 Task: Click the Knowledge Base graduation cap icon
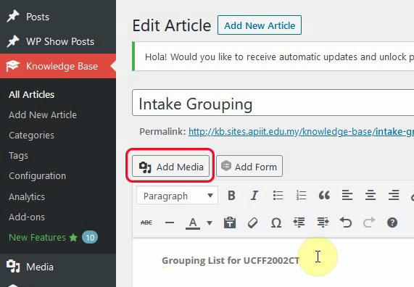pos(13,66)
